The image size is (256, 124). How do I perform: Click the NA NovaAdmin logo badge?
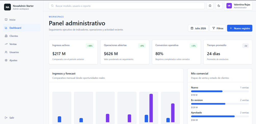click(7, 7)
